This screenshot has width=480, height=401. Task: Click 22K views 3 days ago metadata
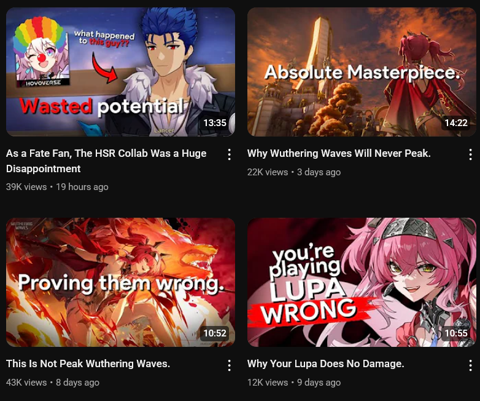click(x=294, y=172)
